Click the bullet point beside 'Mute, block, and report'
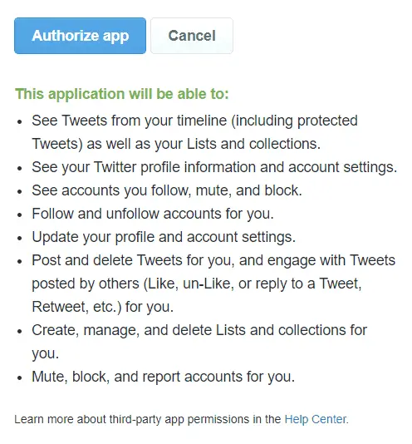 point(20,377)
